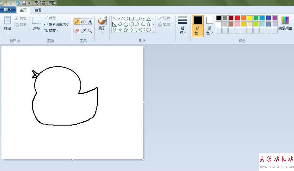The image size is (294, 171).
Task: Select the Pencil tool
Action: [77, 21]
